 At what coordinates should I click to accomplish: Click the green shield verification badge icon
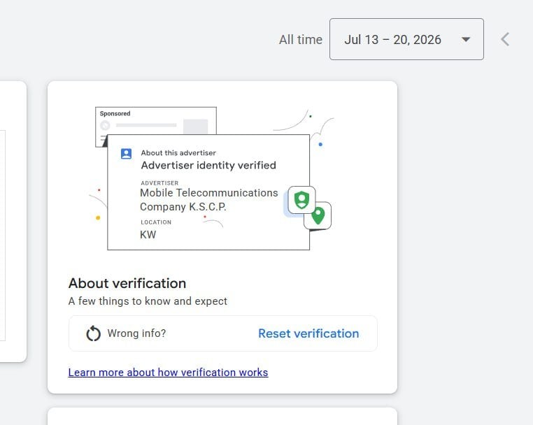[x=301, y=200]
